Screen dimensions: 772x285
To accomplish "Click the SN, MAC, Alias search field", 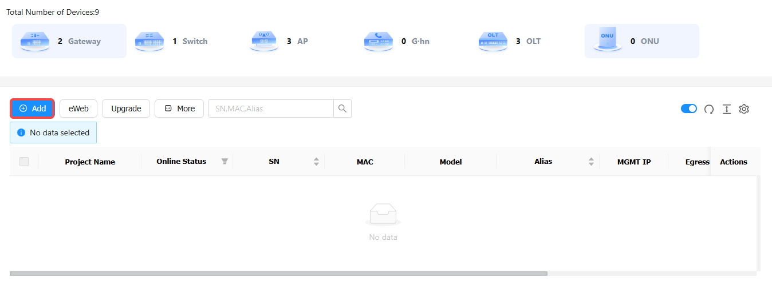I will point(271,109).
